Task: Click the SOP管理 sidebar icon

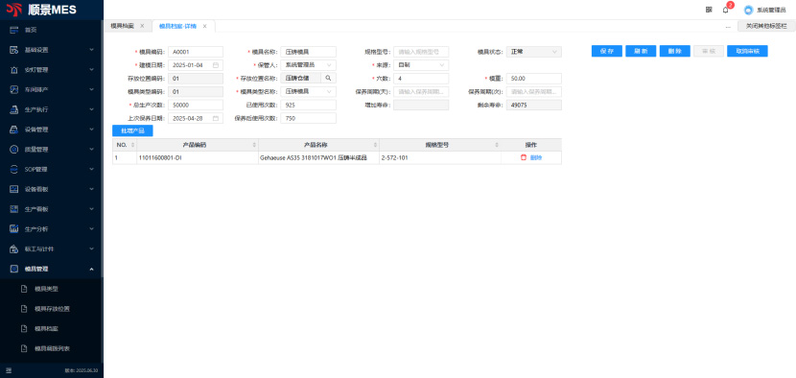Action: pyautogui.click(x=14, y=169)
